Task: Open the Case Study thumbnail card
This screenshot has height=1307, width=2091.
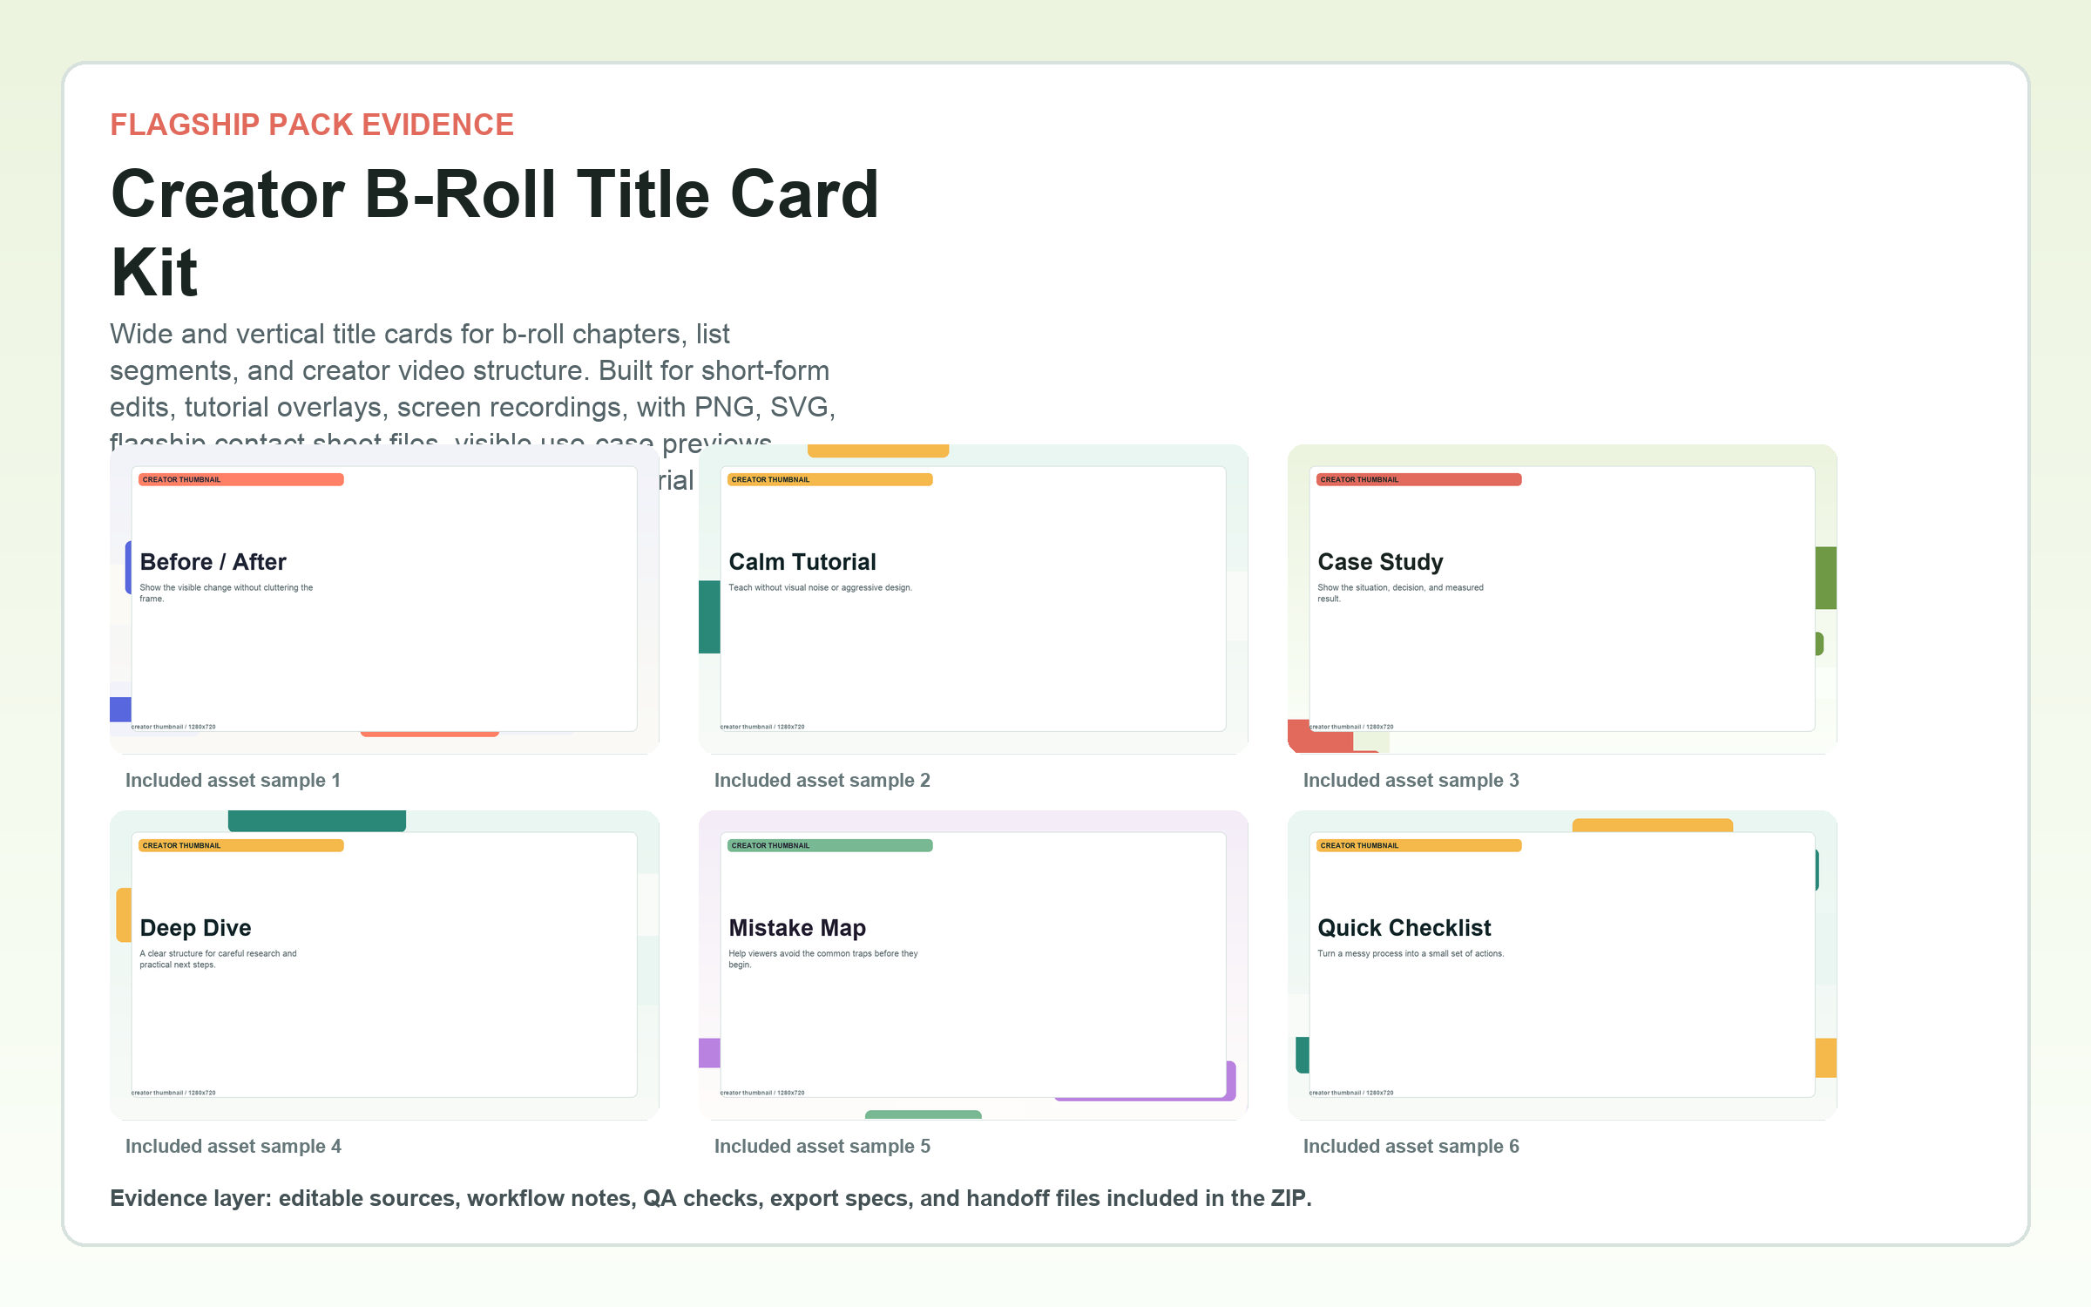Action: coord(1562,599)
